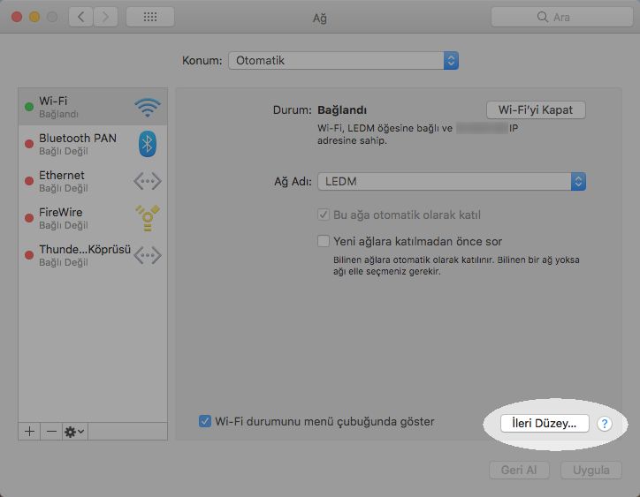Viewport: 640px width, 497px height.
Task: Click Thunderbolt red status dot
Action: (29, 255)
